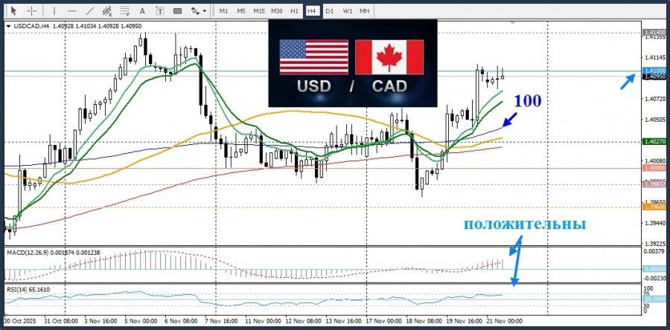Switch to MN monthly timeframe

click(364, 11)
